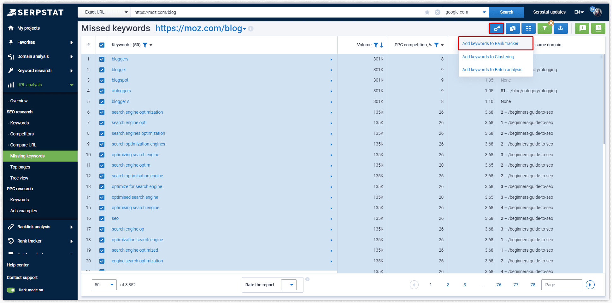Jump to page 78
612x303 pixels.
(533, 285)
